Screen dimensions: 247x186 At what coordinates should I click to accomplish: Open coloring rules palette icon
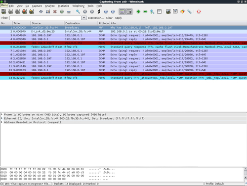182,11
